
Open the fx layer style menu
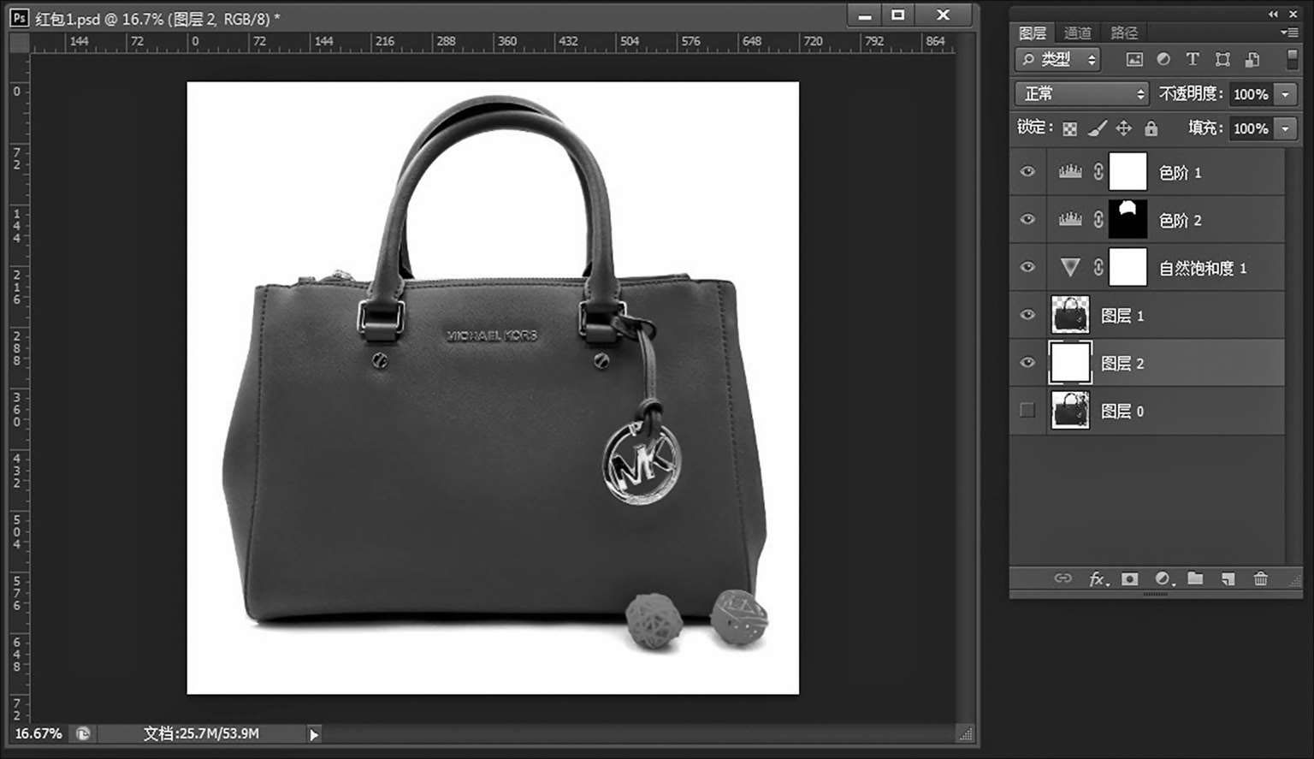pyautogui.click(x=1098, y=579)
